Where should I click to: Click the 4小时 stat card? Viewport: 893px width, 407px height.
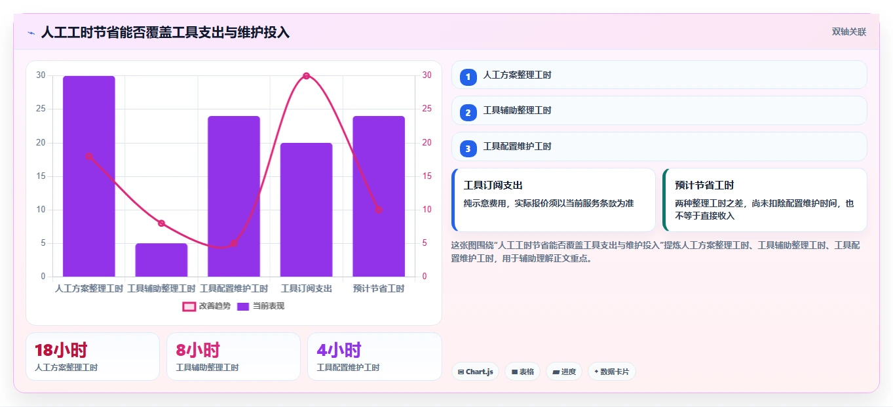pyautogui.click(x=374, y=357)
